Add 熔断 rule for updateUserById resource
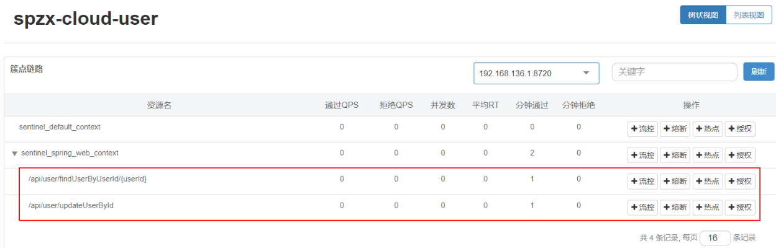Screen dimensions: 776x248 (x=675, y=207)
